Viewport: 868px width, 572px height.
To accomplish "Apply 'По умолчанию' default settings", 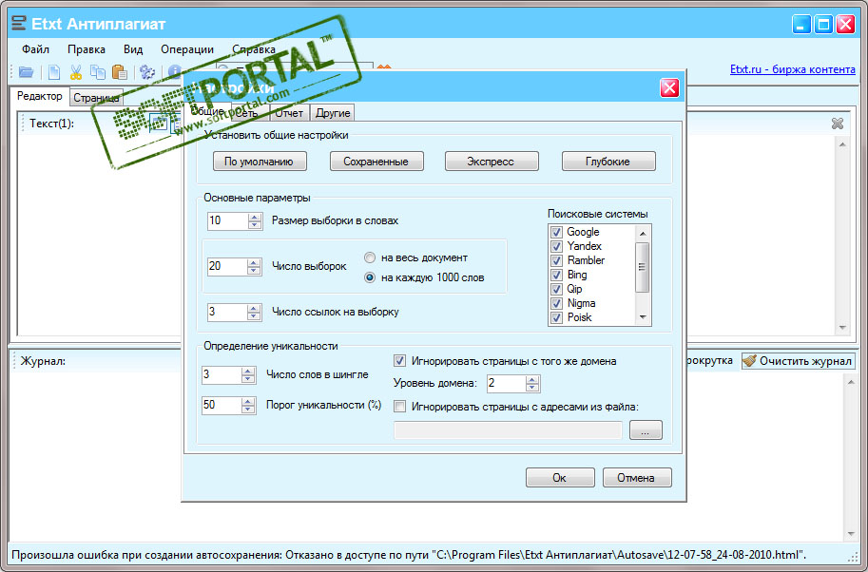I will click(260, 162).
